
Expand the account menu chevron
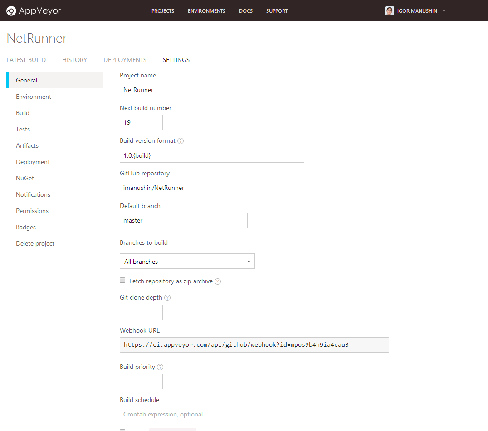coord(444,10)
